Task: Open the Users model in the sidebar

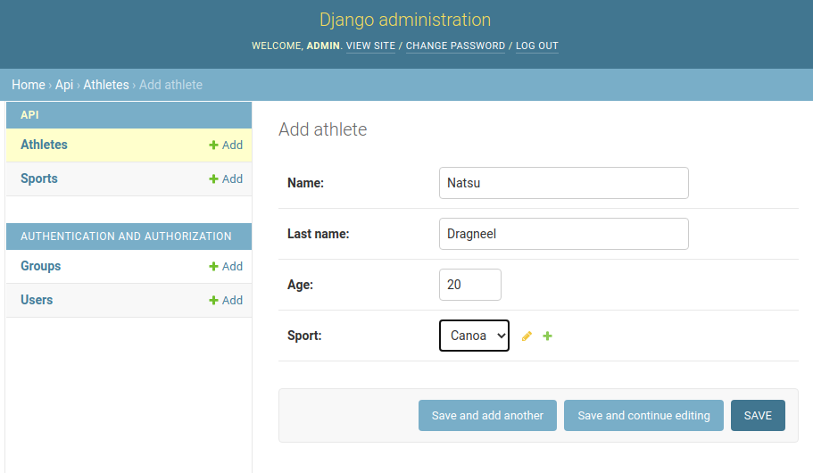Action: [x=37, y=300]
